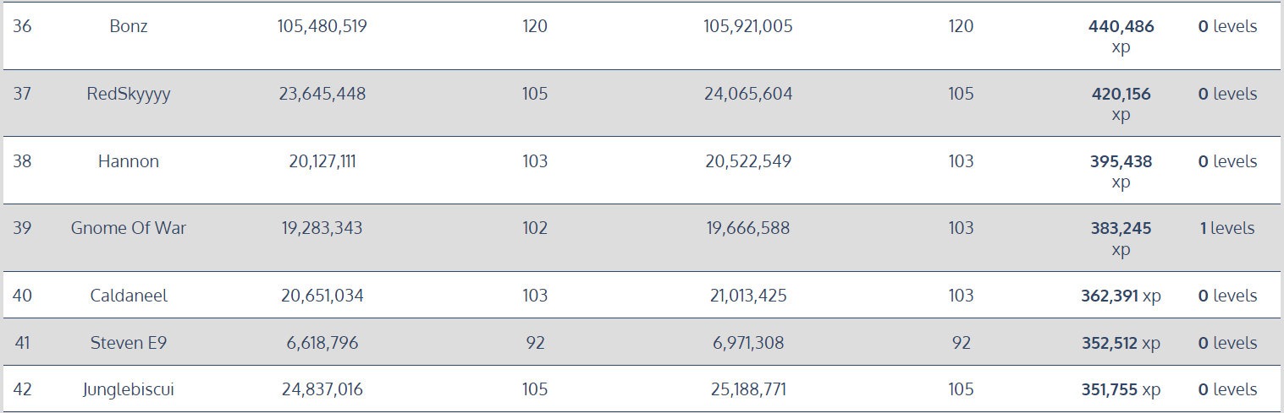Select the 395,438 xp gain for Hannon
The image size is (1284, 413).
[1121, 171]
